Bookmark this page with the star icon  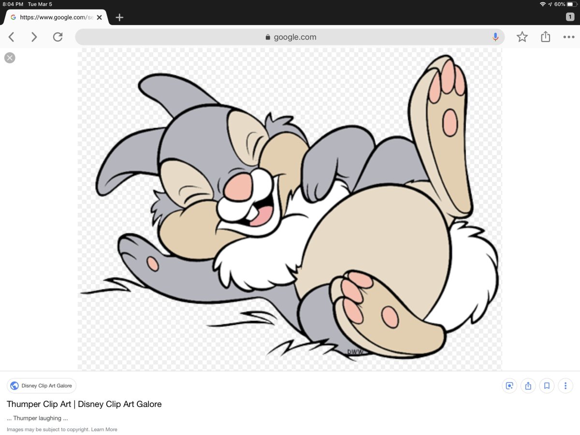(522, 37)
